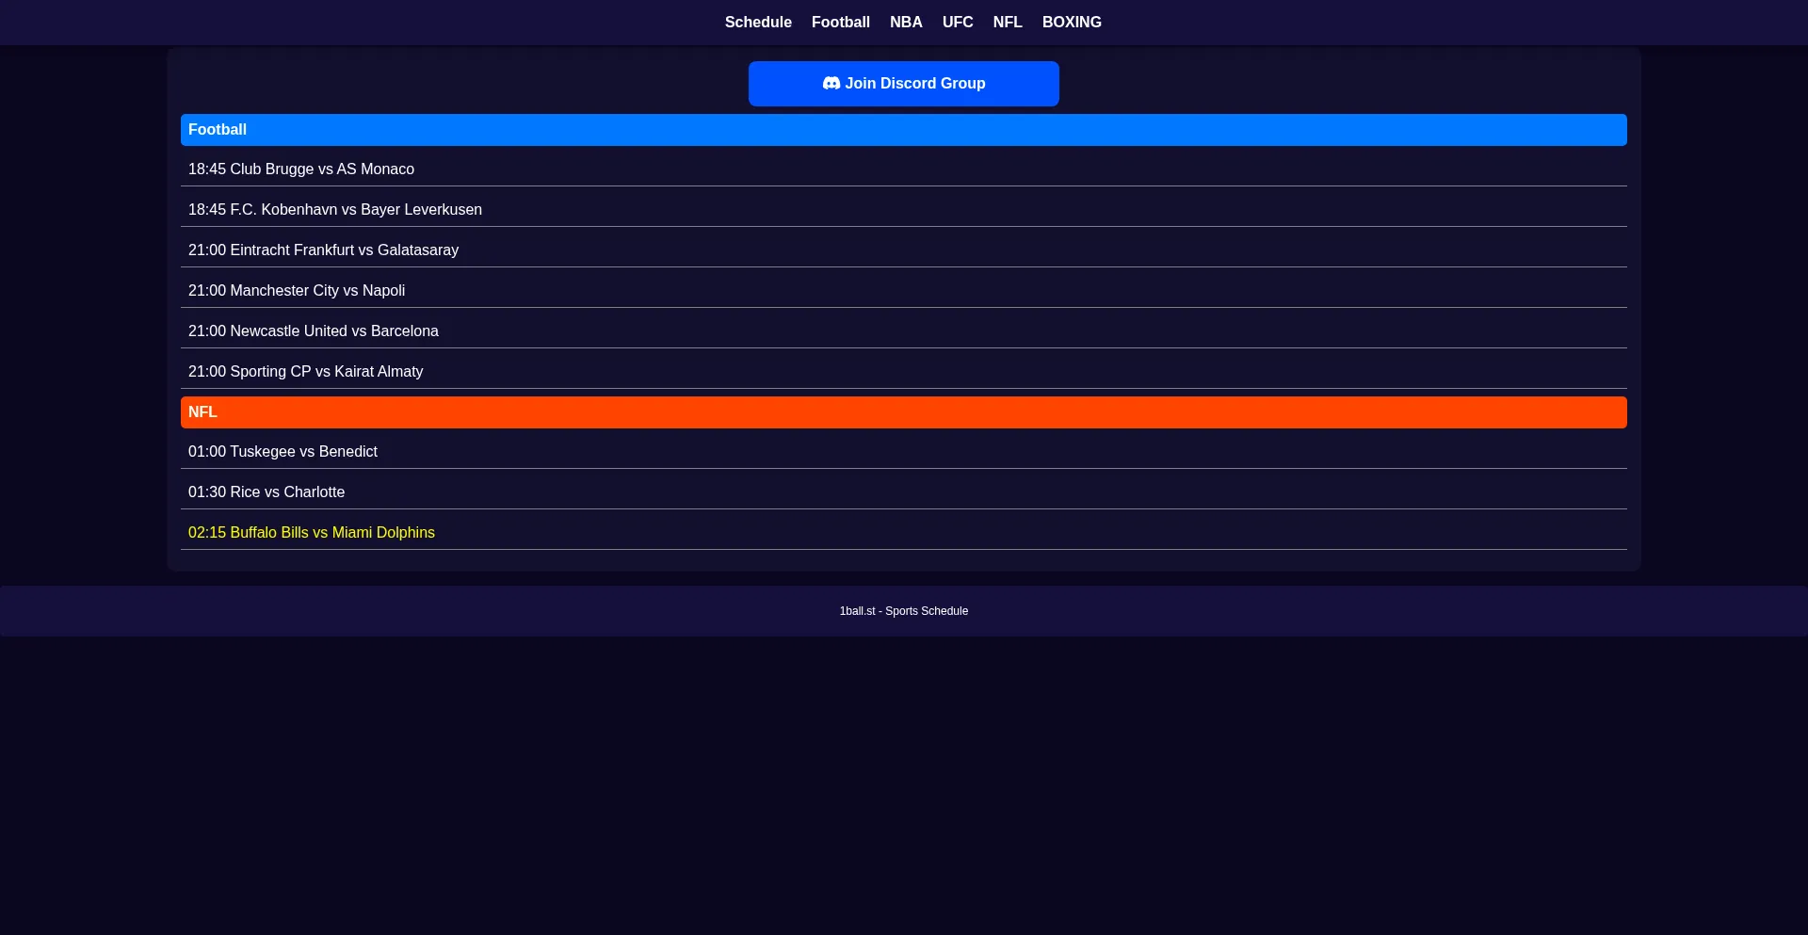
Task: Open Sporting CP vs Kairat Almaty match
Action: pyautogui.click(x=904, y=372)
